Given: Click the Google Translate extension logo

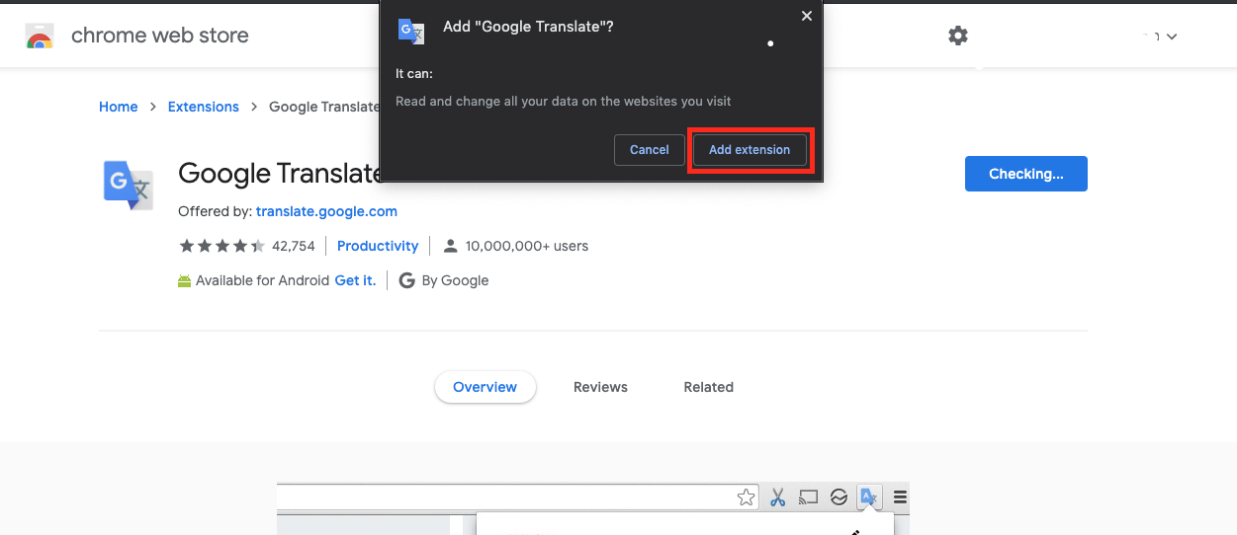Looking at the screenshot, I should pos(129,185).
